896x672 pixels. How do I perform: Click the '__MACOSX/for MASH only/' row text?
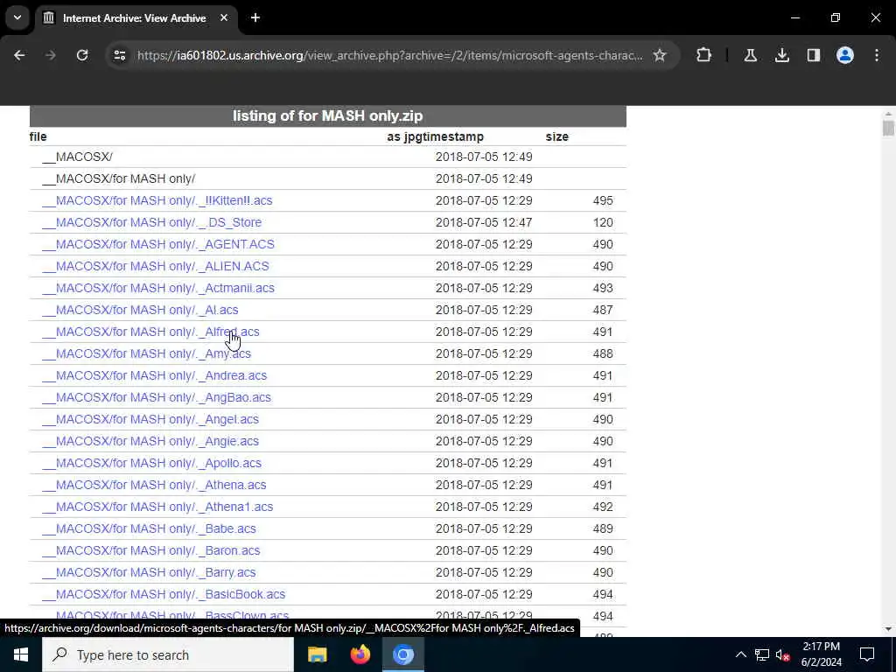[118, 178]
